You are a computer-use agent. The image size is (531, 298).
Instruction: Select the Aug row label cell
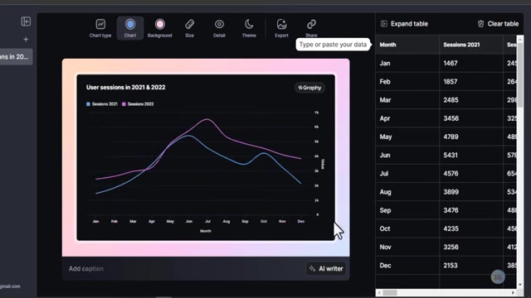(407, 192)
